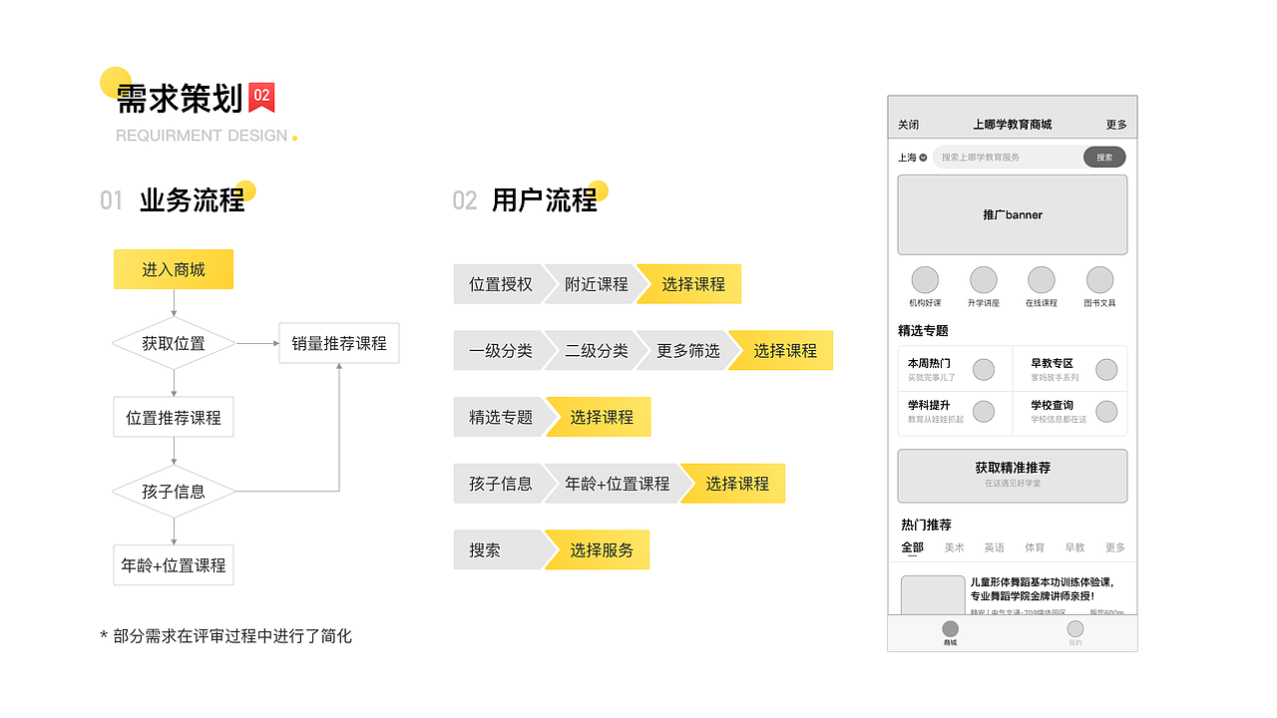The height and width of the screenshot is (718, 1277).
Task: Click the red 02 bookmark badge
Action: tap(261, 97)
